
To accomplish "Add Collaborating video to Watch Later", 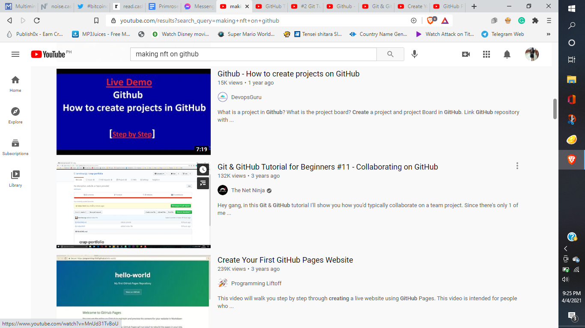I will (203, 170).
